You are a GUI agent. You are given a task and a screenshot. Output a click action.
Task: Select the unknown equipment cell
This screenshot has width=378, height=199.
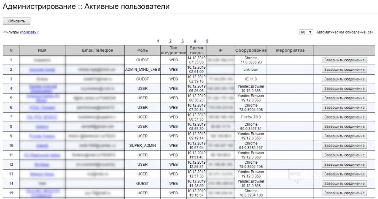pyautogui.click(x=251, y=70)
